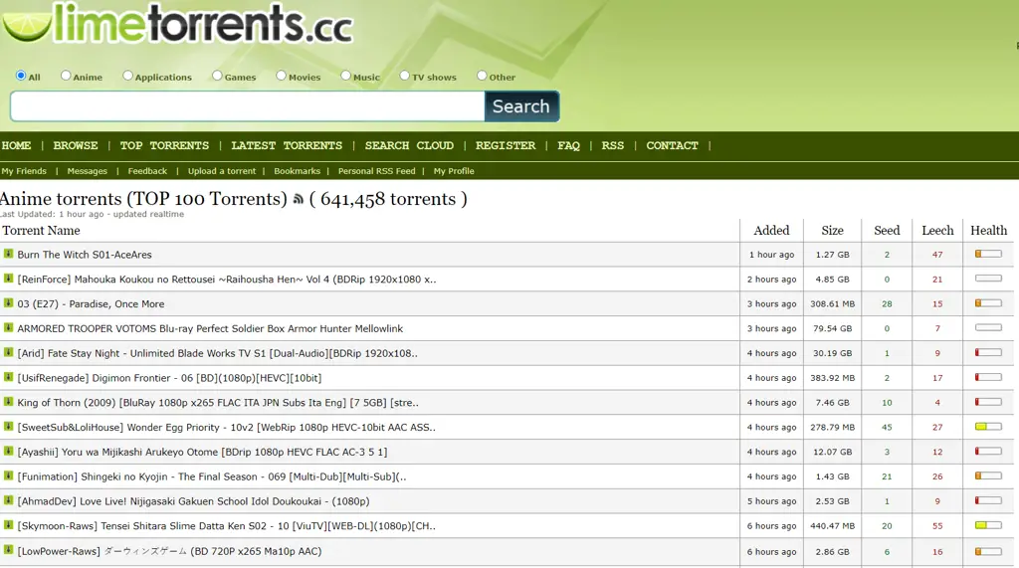Open the Burn The Witch S01-AceAres torrent
This screenshot has height=568, width=1019.
pos(85,255)
